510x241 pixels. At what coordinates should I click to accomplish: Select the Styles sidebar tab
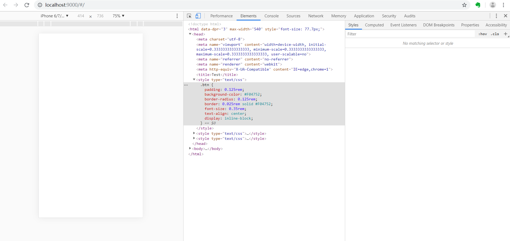coord(353,25)
